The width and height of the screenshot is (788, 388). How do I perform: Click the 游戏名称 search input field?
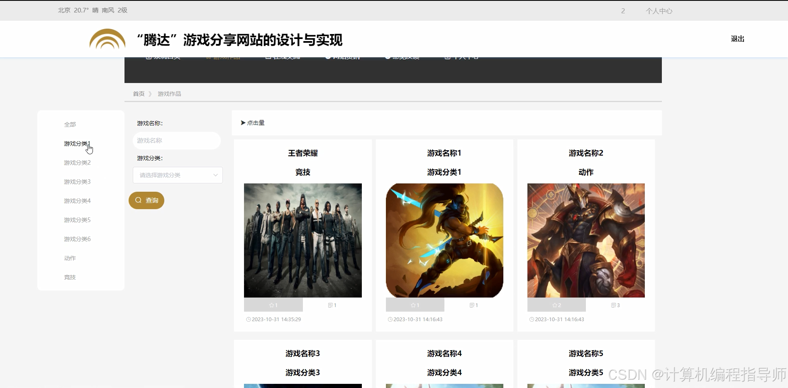(x=177, y=141)
